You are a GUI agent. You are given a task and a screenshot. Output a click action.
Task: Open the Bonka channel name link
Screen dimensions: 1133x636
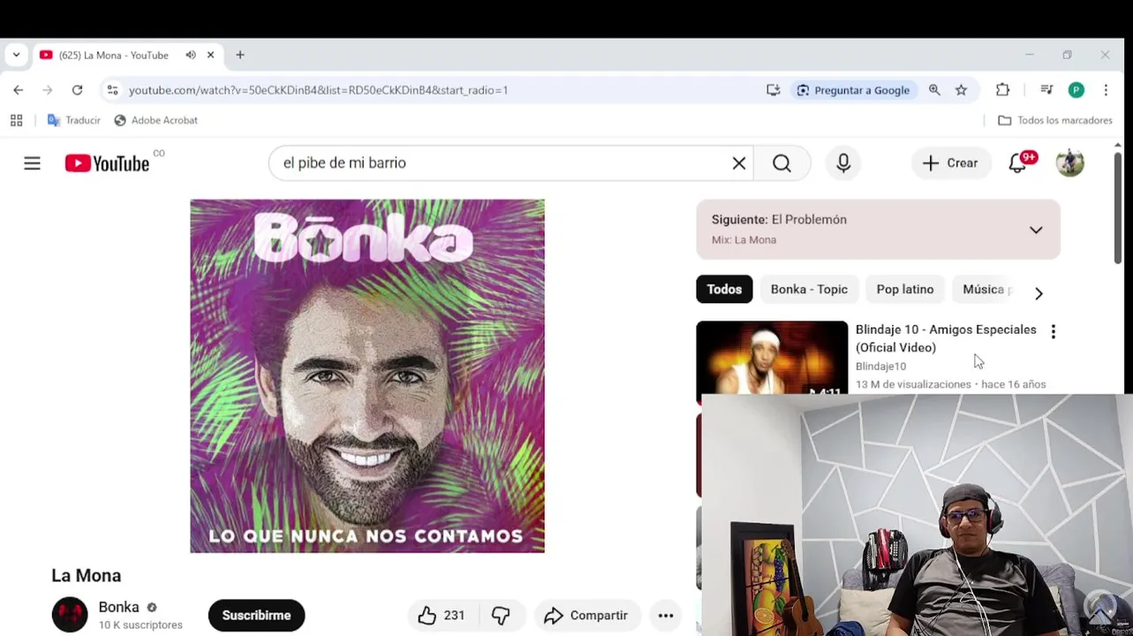point(118,607)
